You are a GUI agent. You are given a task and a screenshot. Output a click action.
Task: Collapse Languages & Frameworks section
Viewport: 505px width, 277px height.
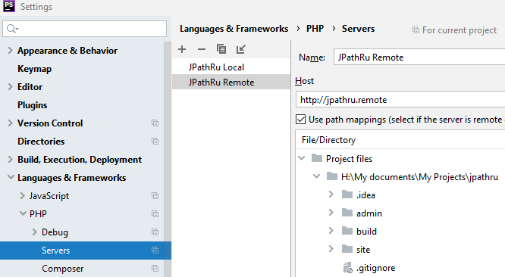point(11,177)
